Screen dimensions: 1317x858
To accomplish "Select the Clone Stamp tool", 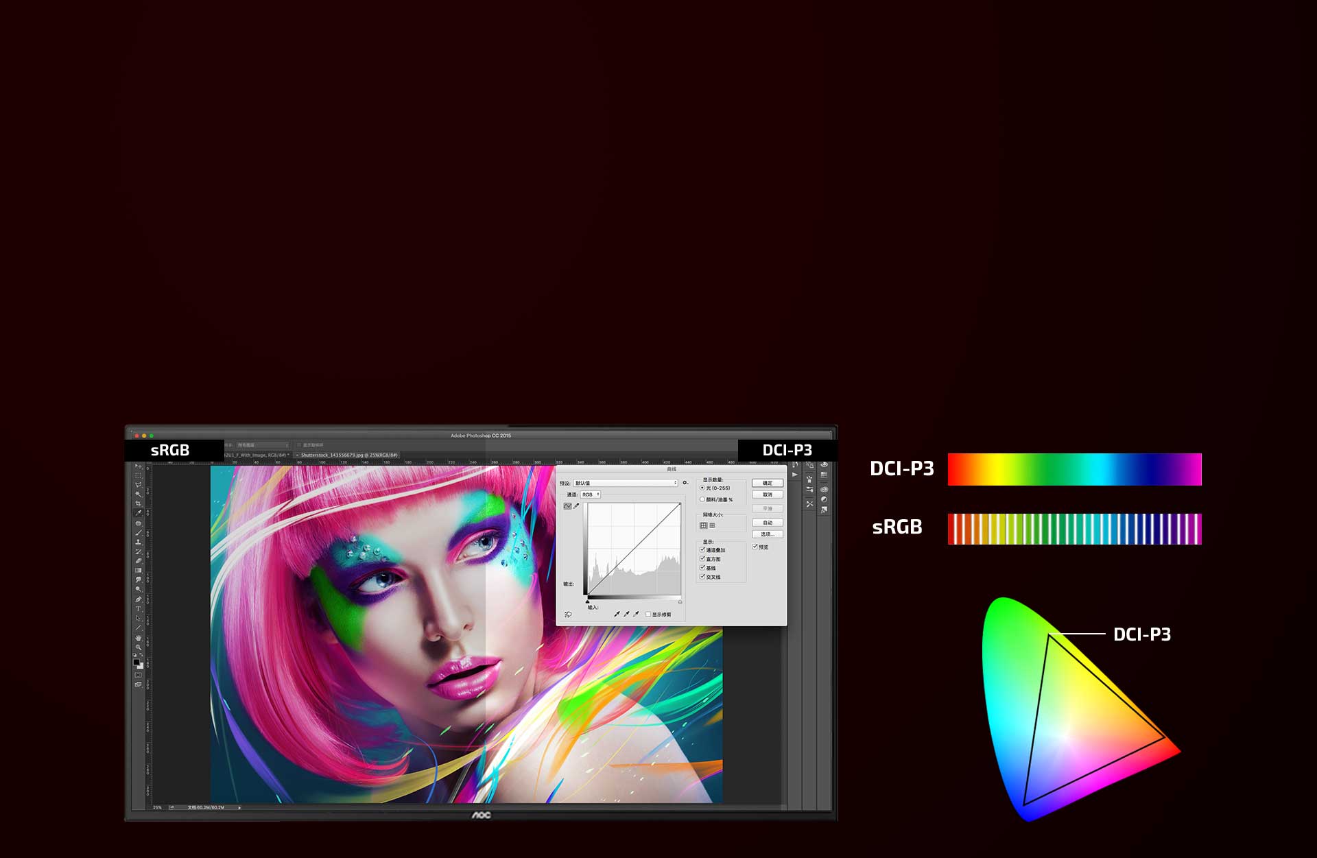I will 138,542.
